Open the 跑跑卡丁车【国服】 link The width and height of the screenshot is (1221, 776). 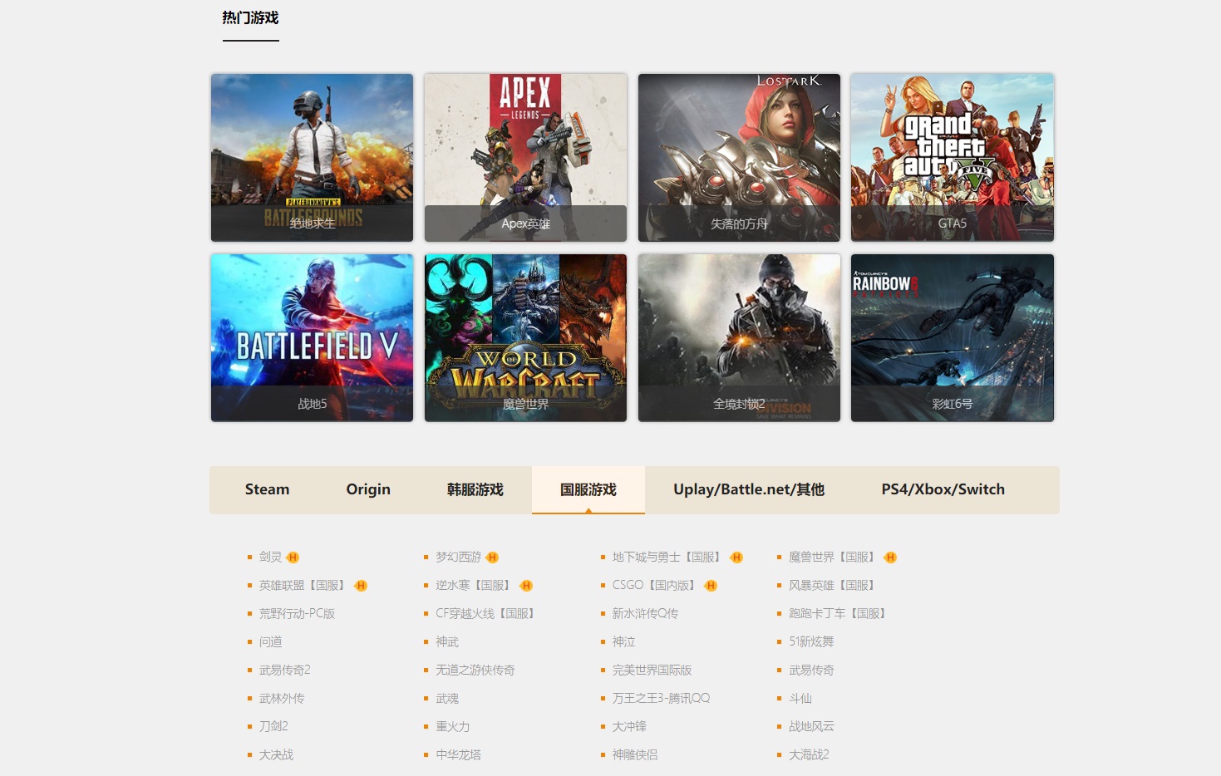[x=839, y=613]
